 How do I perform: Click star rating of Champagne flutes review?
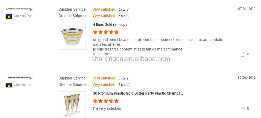(x=106, y=101)
